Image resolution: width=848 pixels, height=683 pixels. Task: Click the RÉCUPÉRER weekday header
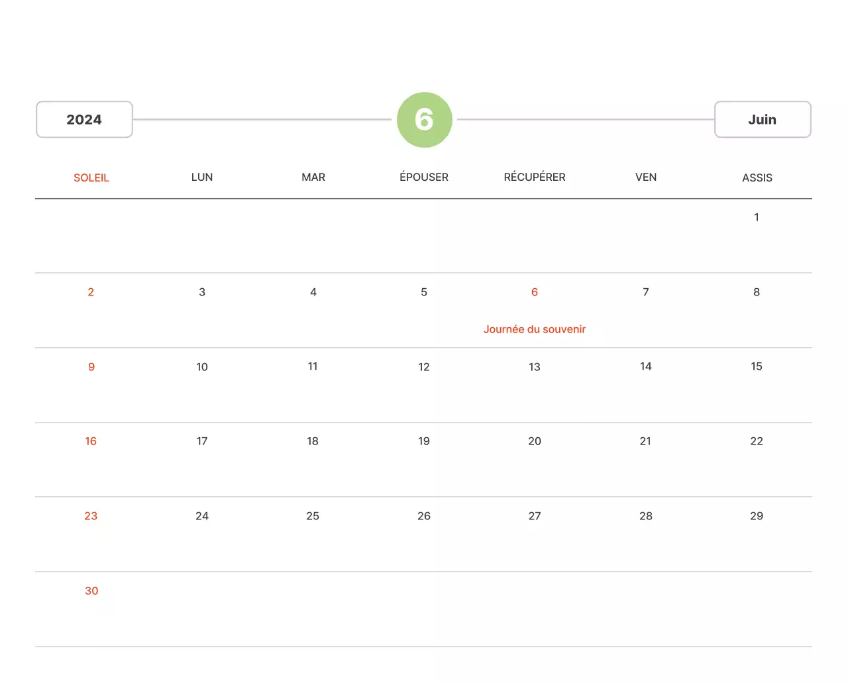click(x=535, y=177)
